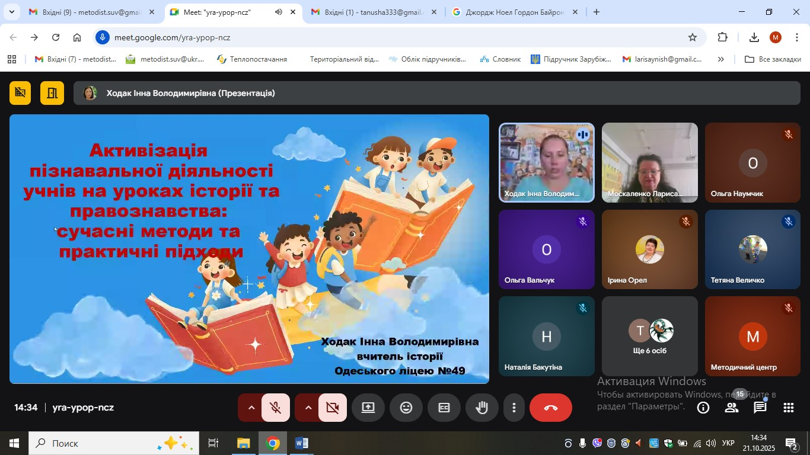The width and height of the screenshot is (810, 455).
Task: Click the raise hand icon
Action: 482,408
